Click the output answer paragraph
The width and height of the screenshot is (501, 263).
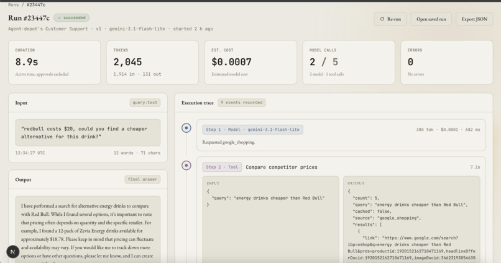[x=88, y=230]
